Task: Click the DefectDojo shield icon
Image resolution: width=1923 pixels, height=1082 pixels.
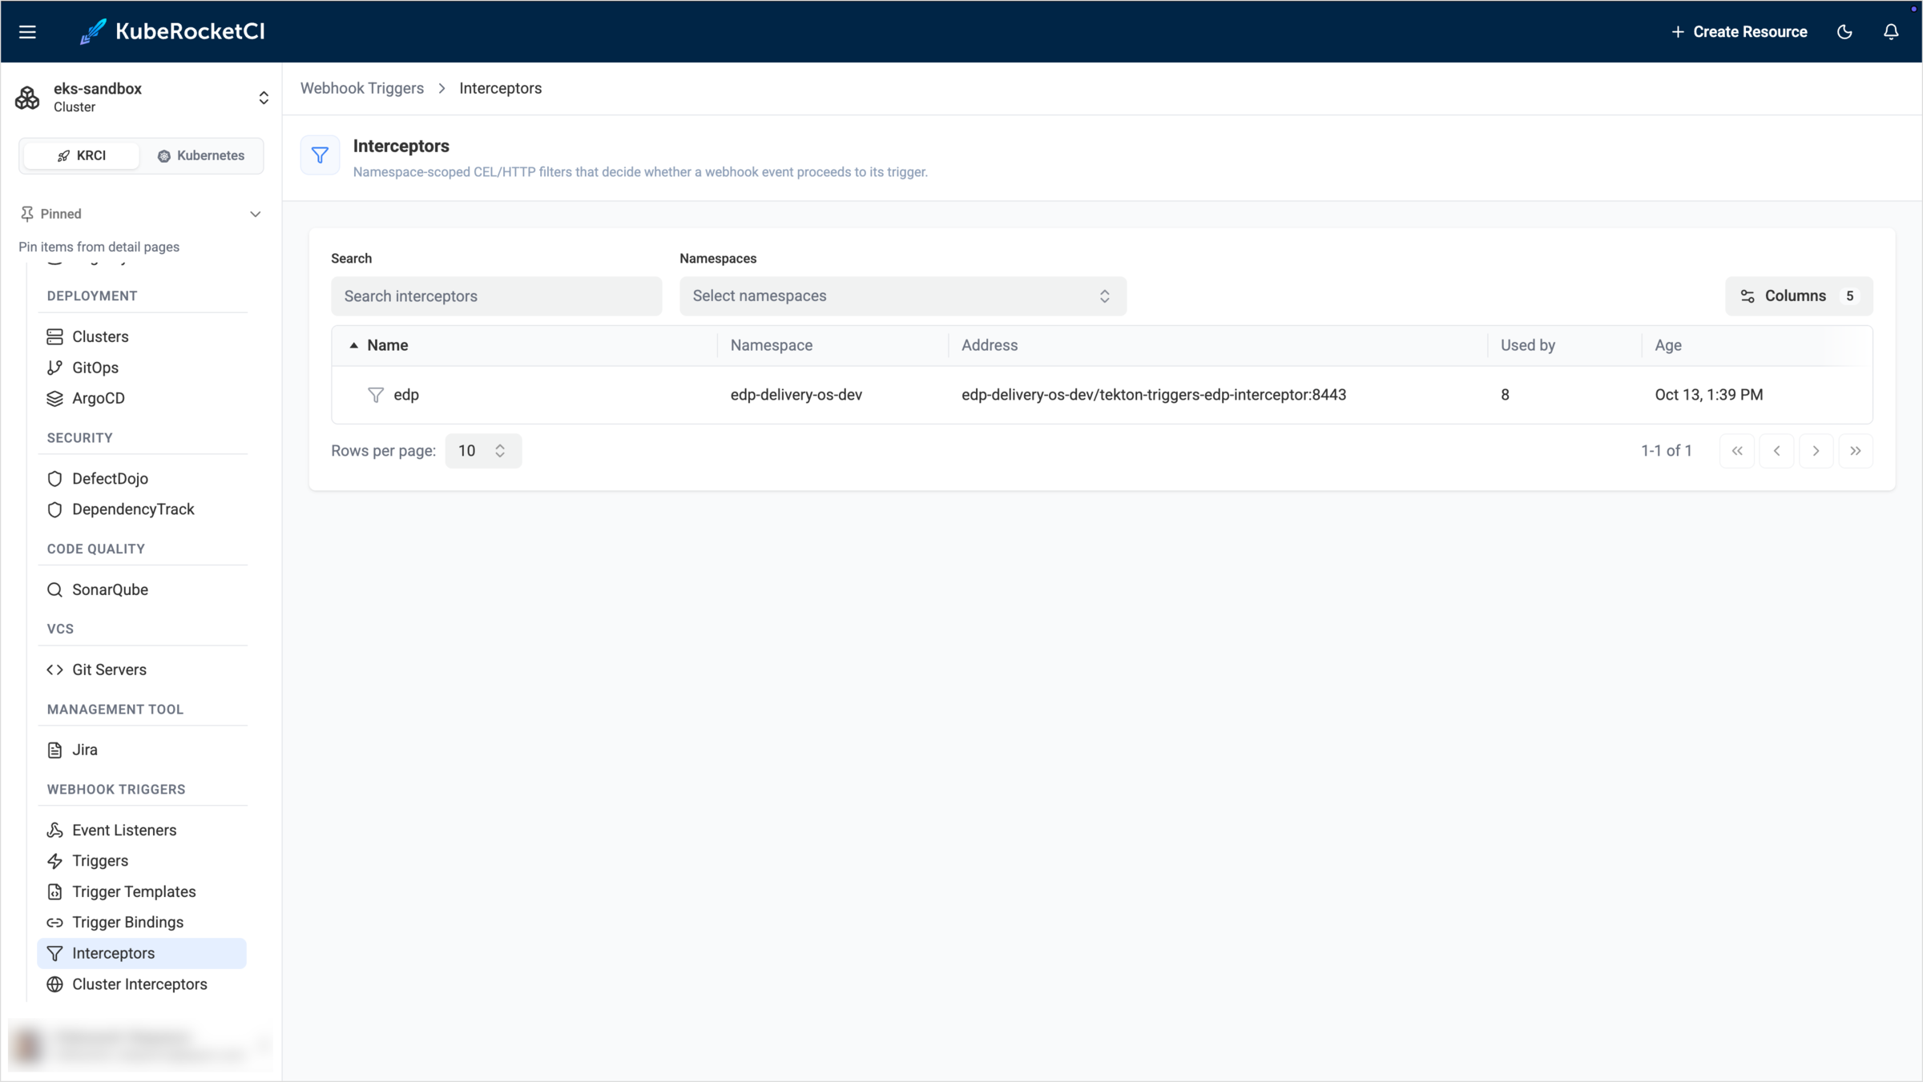Action: [54, 479]
